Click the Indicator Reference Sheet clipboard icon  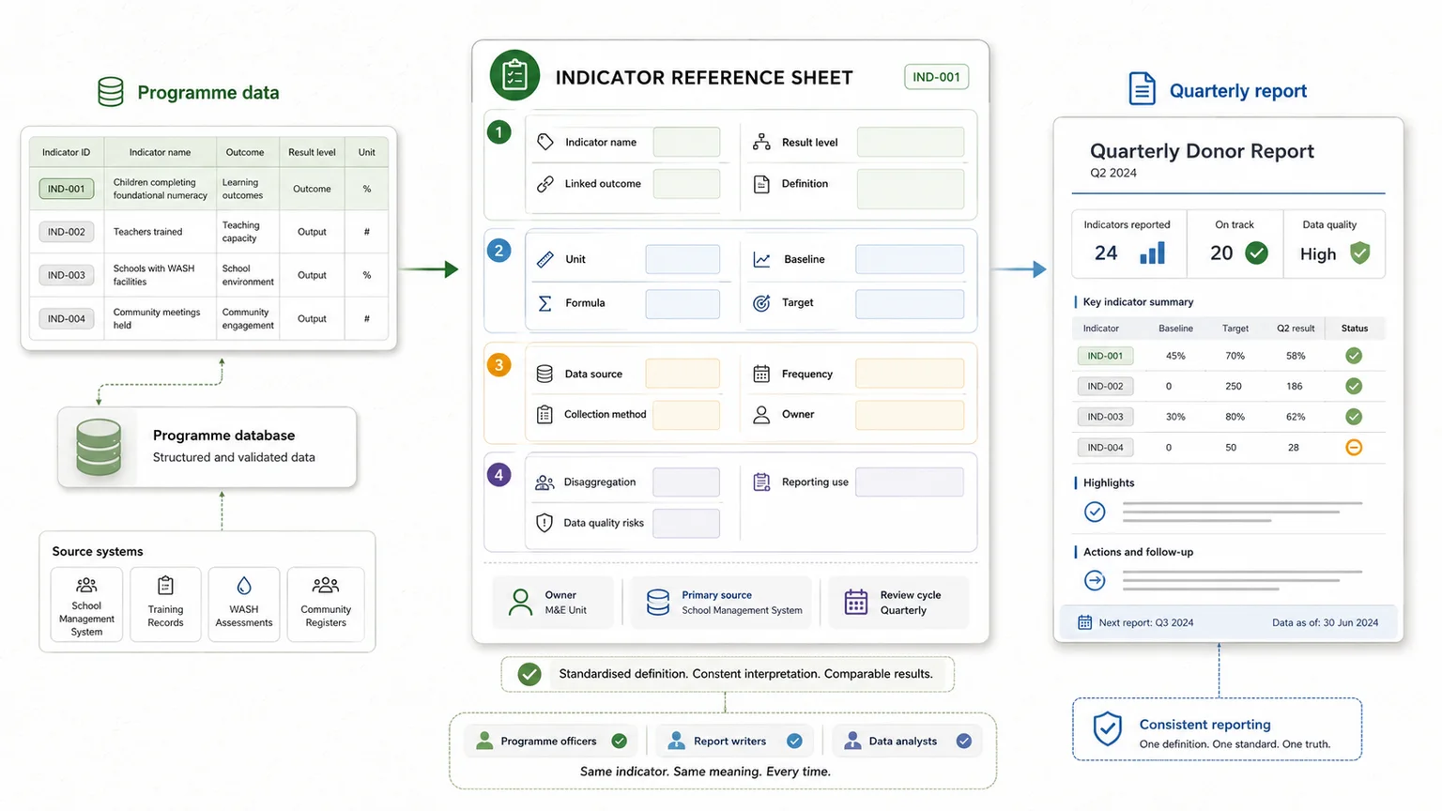pyautogui.click(x=514, y=75)
